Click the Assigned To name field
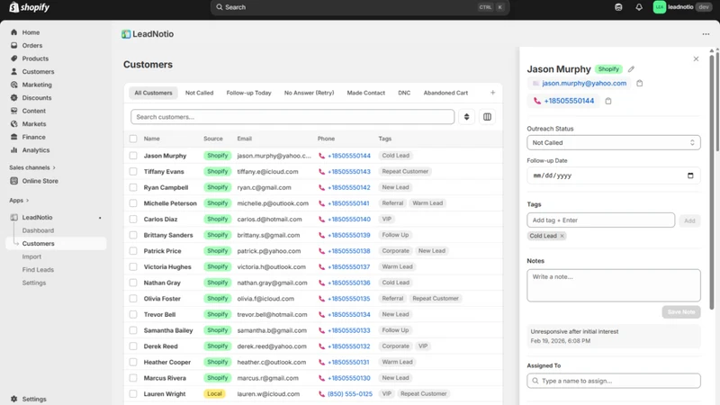The image size is (720, 405). coord(614,381)
